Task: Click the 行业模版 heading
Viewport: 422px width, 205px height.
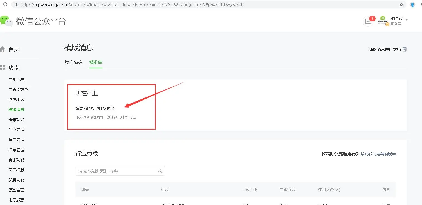Action: [x=87, y=153]
